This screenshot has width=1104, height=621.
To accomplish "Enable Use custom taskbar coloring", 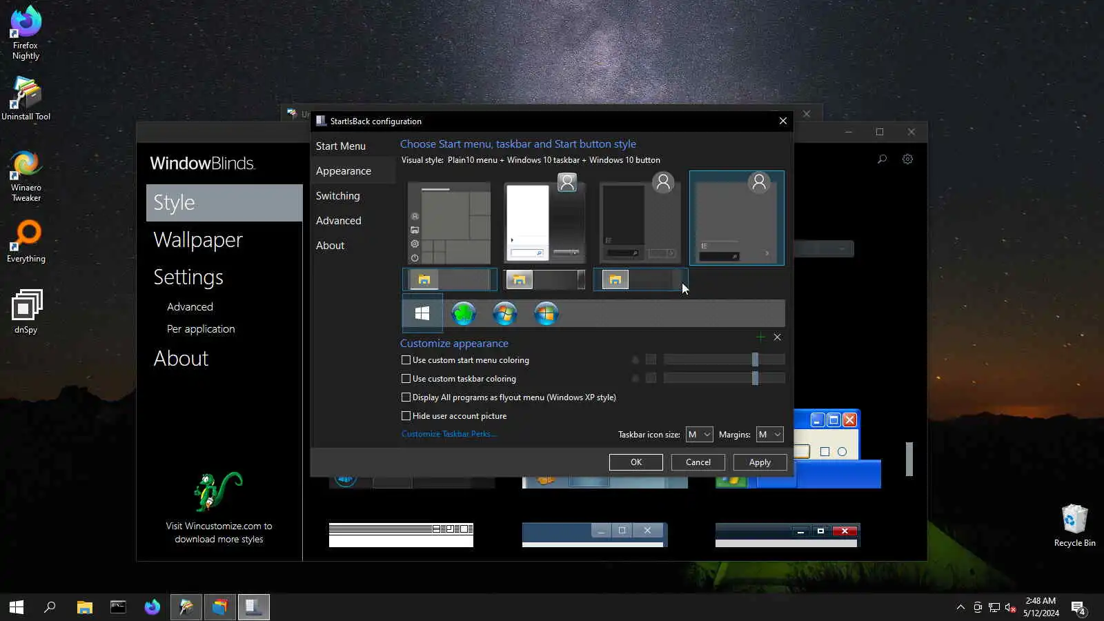I will click(x=459, y=379).
